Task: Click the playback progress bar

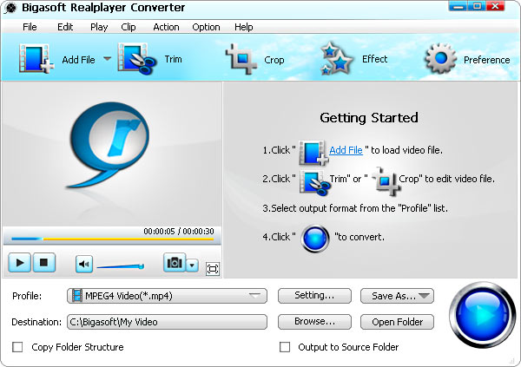Action: pyautogui.click(x=112, y=239)
